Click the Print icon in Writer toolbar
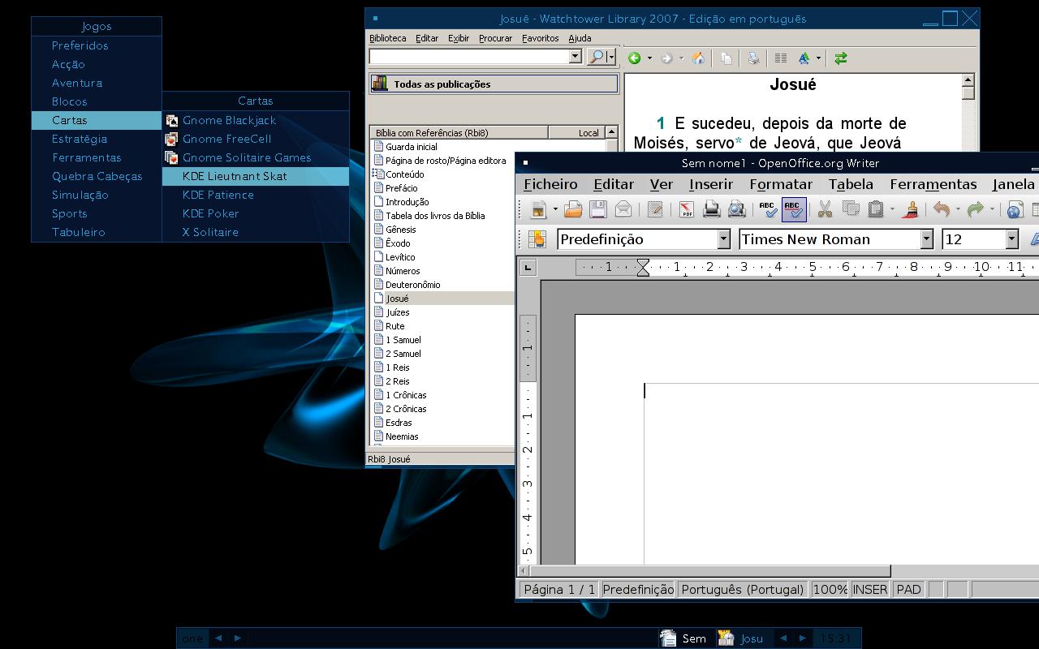The height and width of the screenshot is (649, 1039). point(711,209)
